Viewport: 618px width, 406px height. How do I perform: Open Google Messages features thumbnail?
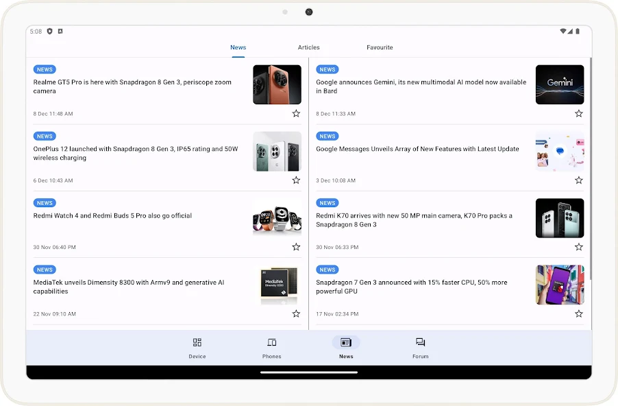(x=560, y=151)
